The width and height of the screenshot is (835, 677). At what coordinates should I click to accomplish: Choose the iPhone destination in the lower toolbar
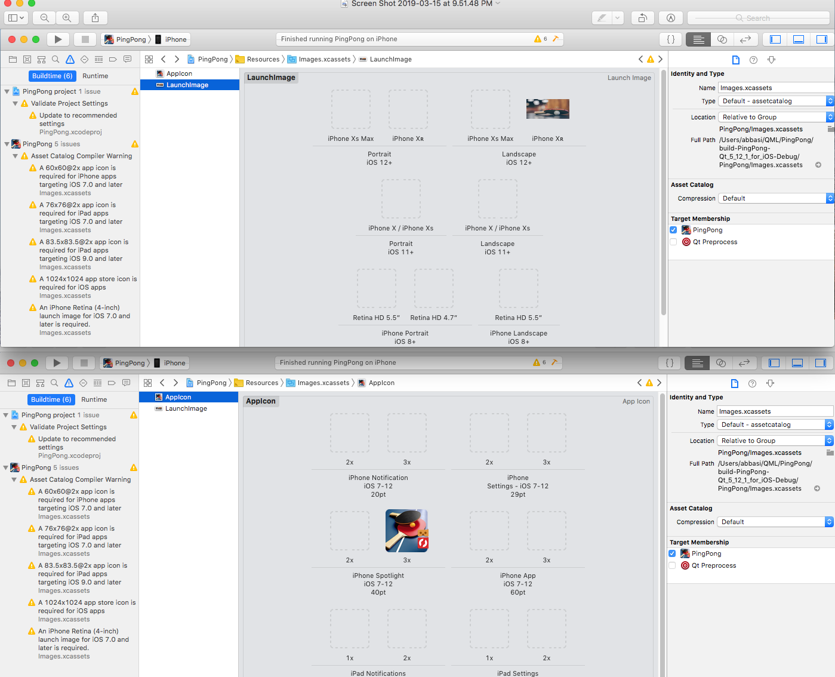(170, 363)
